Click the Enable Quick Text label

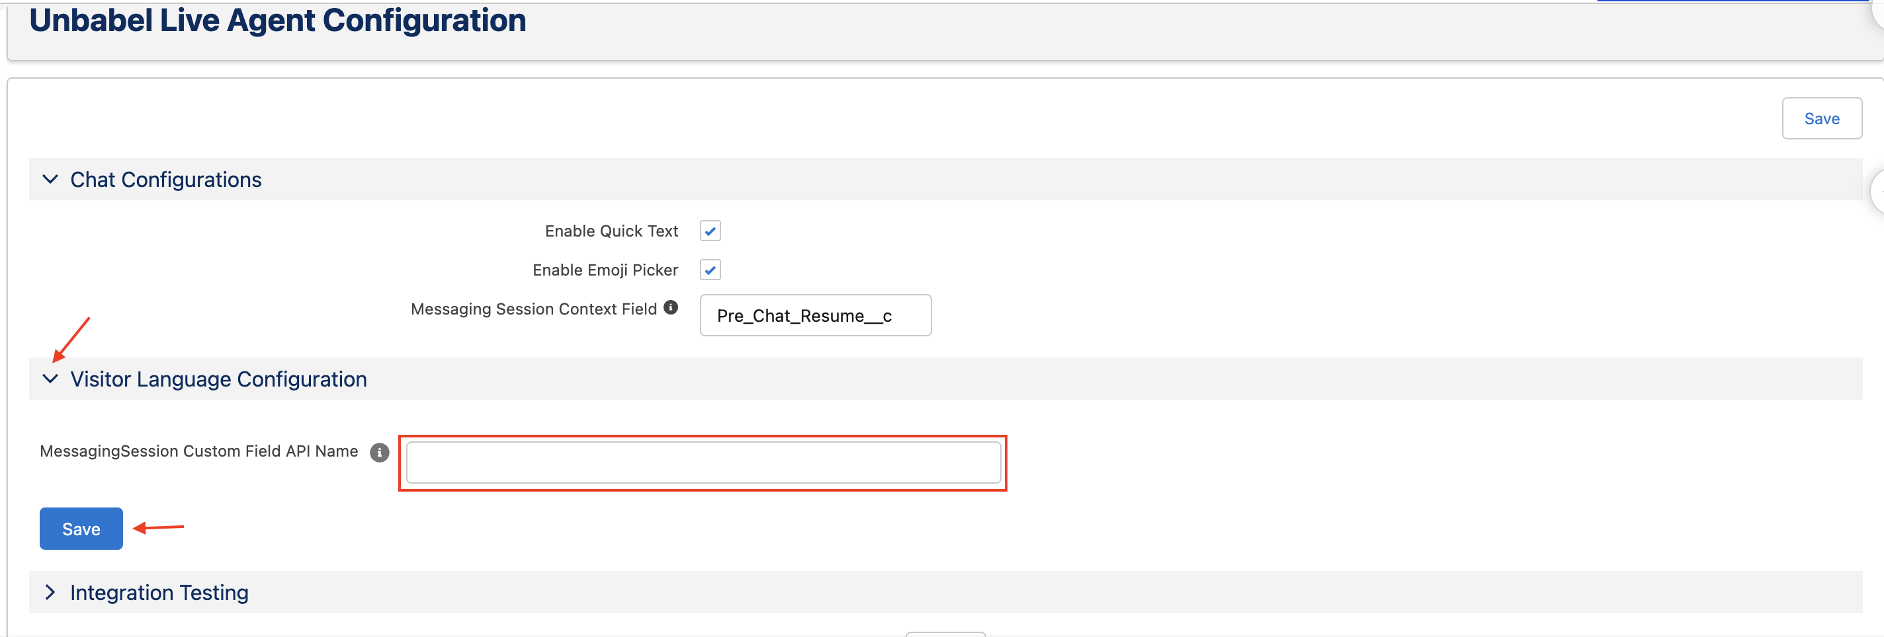point(611,231)
